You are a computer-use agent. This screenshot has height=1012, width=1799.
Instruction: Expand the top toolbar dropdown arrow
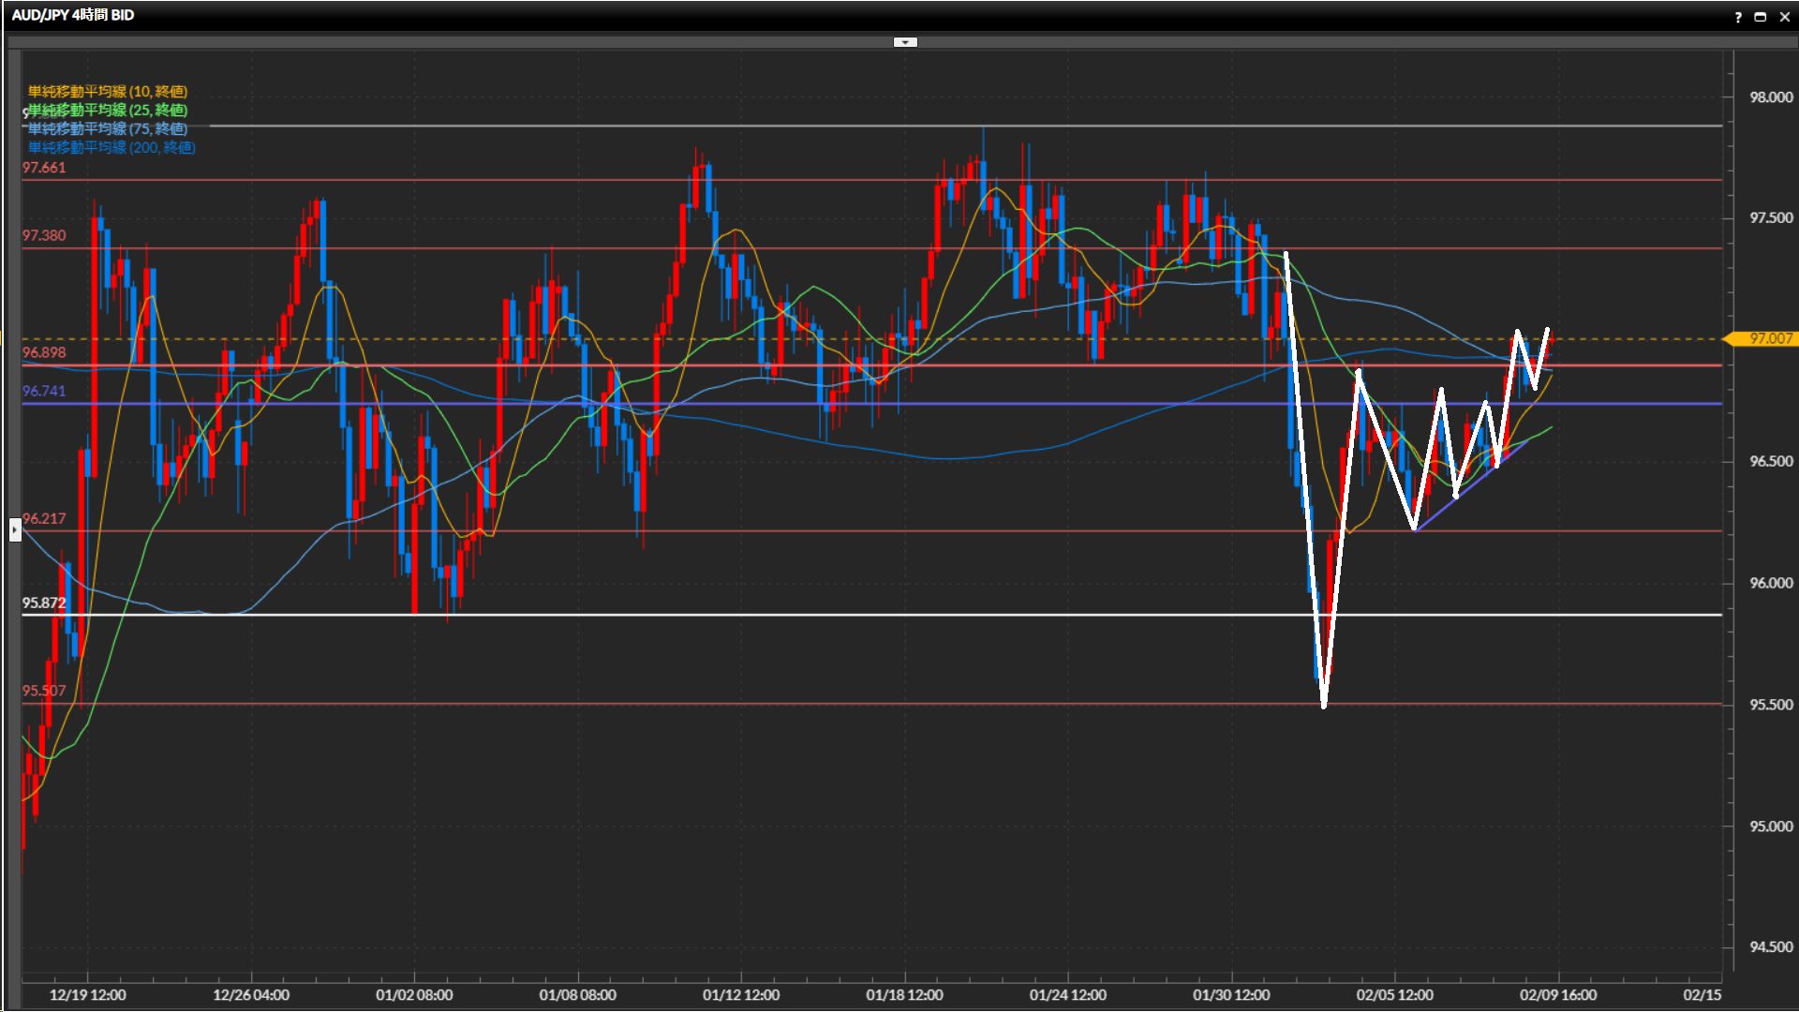(x=905, y=42)
